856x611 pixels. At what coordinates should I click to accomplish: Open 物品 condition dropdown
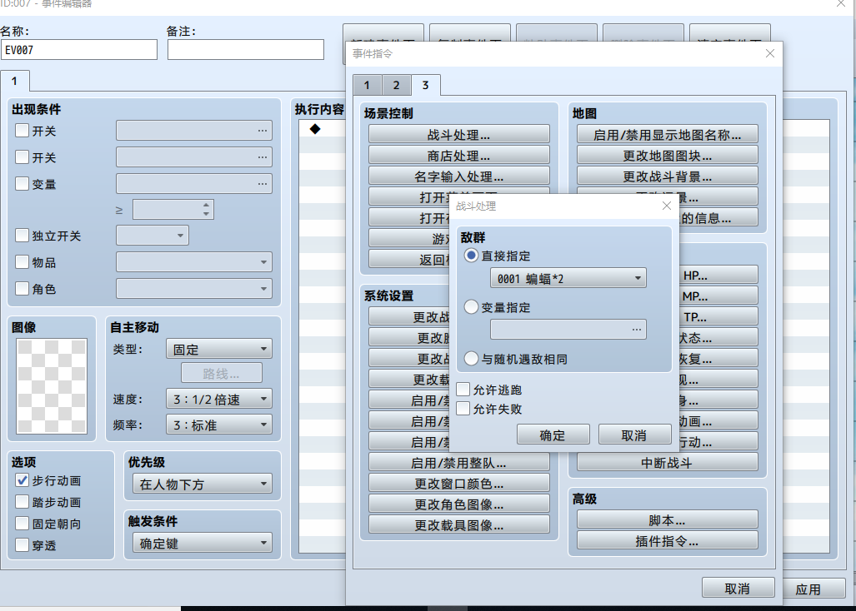coord(194,262)
